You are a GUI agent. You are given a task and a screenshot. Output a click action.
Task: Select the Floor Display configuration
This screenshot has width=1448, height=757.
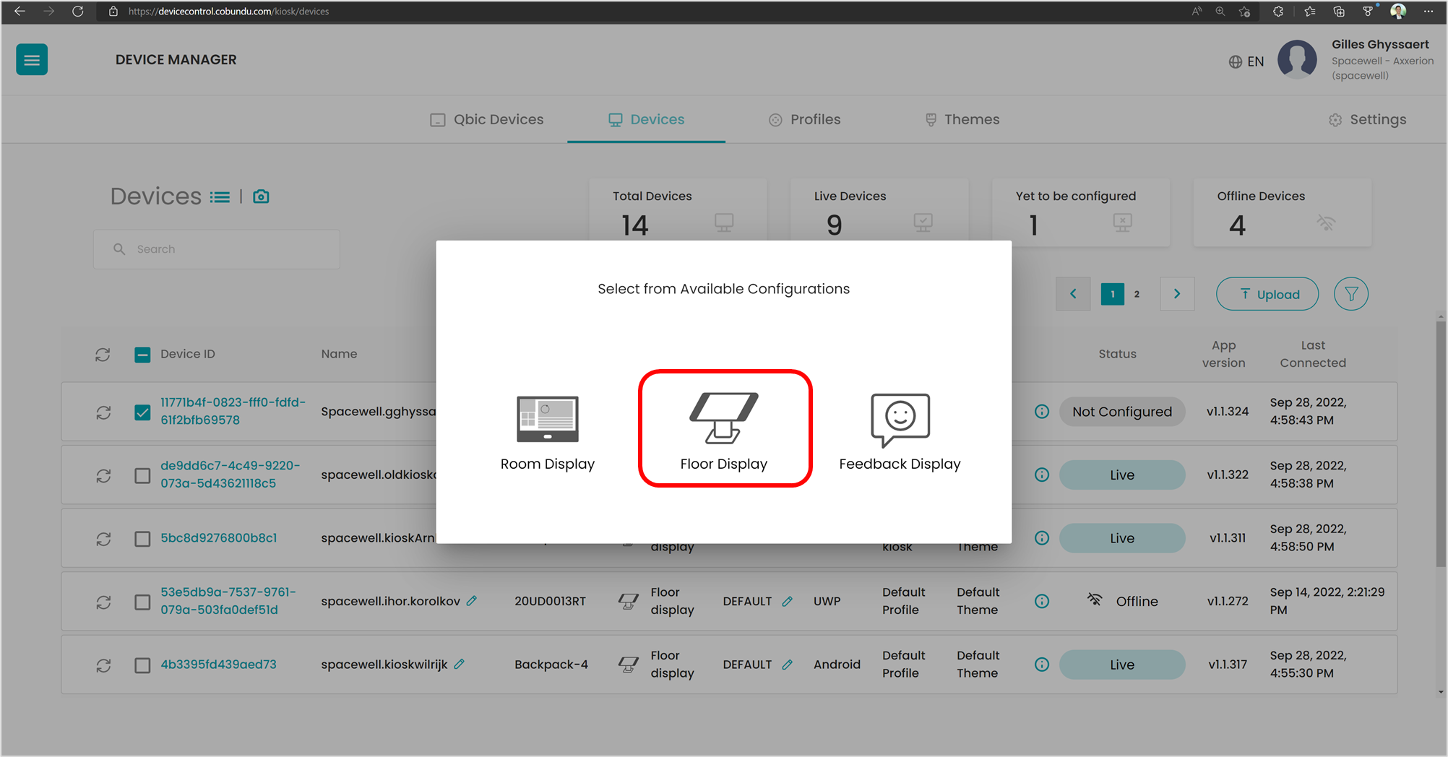pyautogui.click(x=724, y=429)
